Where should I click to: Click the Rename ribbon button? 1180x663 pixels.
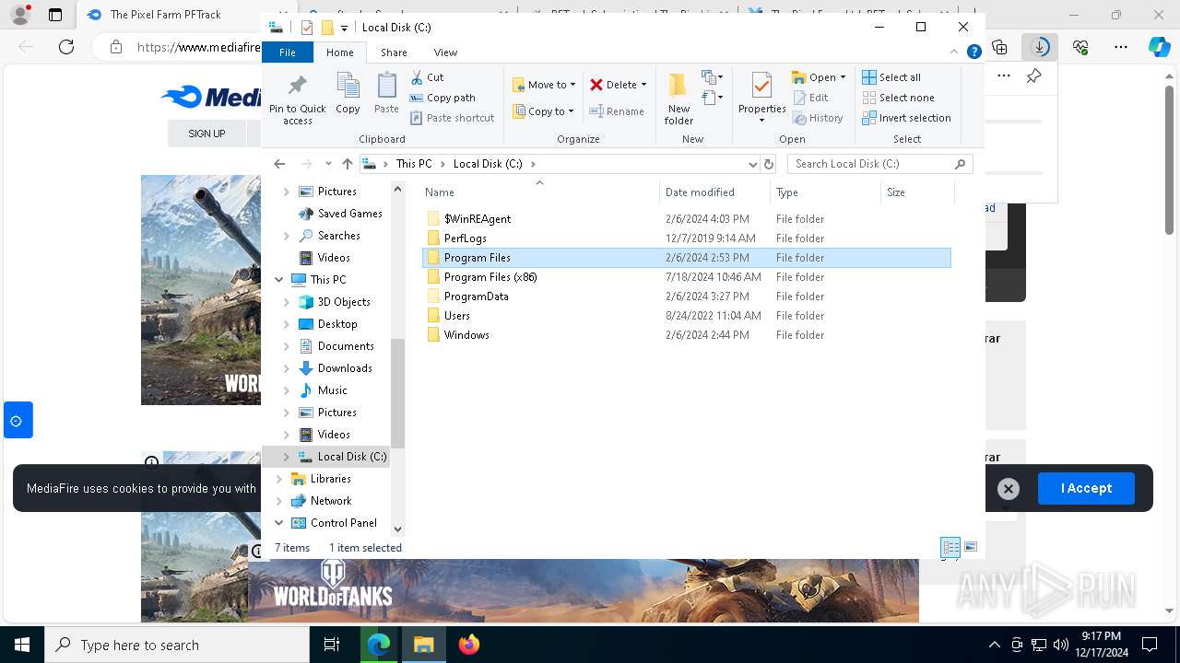click(x=617, y=111)
